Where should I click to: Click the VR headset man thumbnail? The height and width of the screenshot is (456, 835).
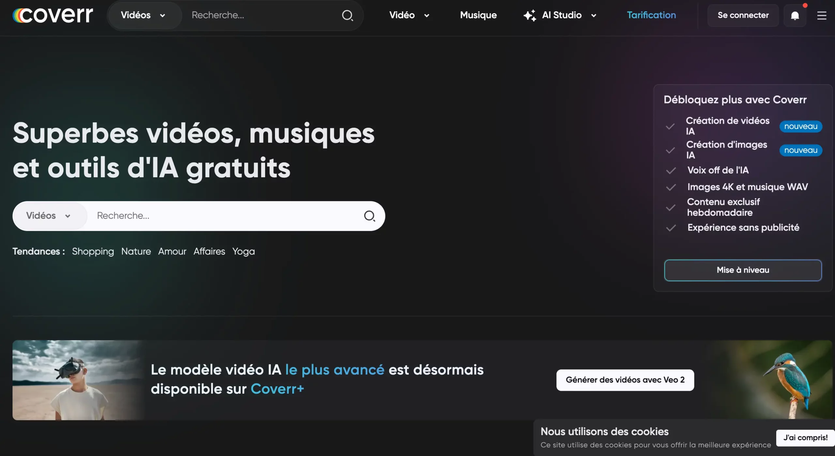point(78,380)
